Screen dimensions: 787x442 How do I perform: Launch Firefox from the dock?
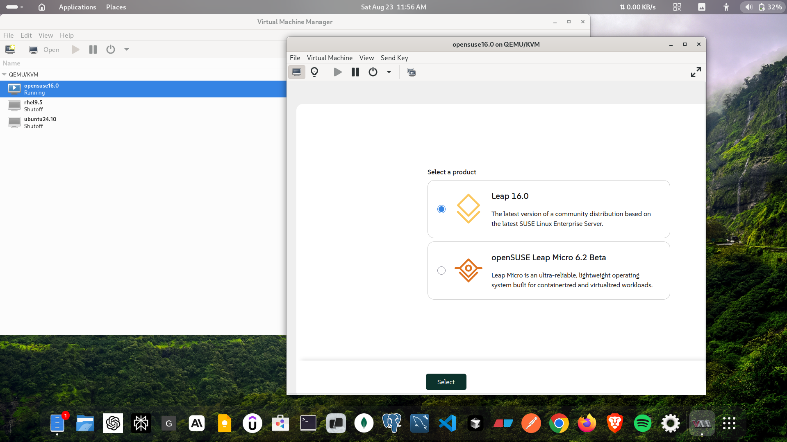[x=587, y=423]
